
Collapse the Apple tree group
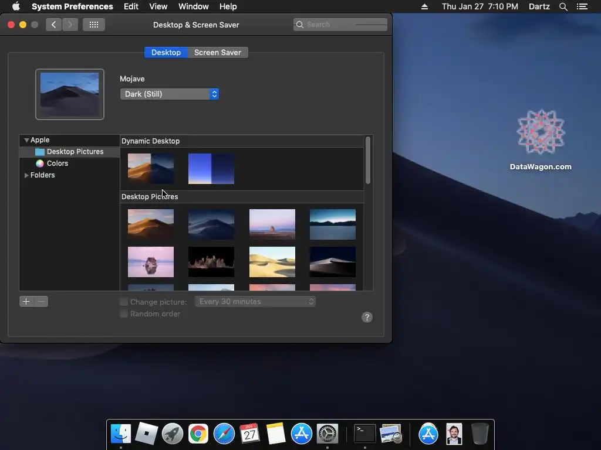point(26,140)
